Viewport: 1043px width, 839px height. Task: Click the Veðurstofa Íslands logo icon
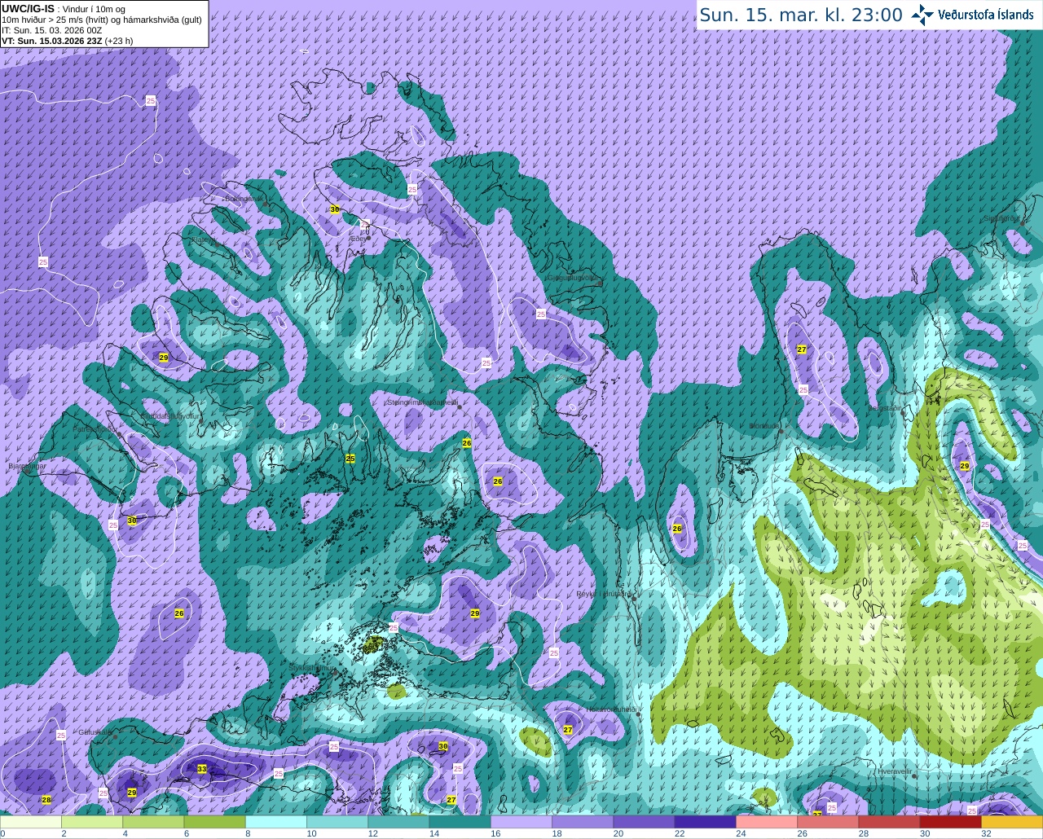point(922,15)
